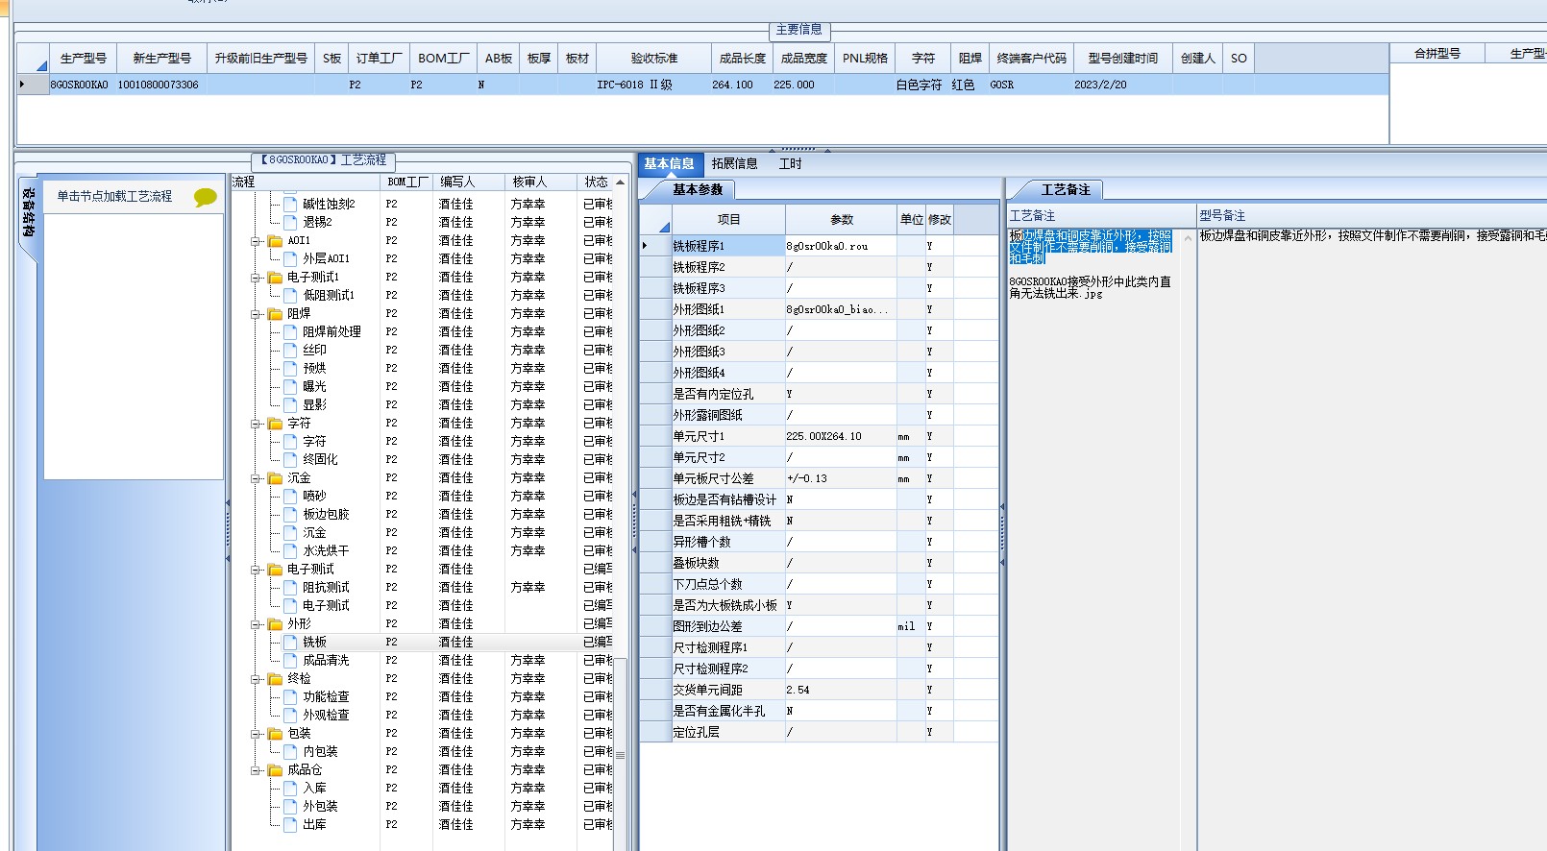This screenshot has height=851, width=1547.
Task: Click the document icon beside 成品清洗
Action: click(290, 660)
